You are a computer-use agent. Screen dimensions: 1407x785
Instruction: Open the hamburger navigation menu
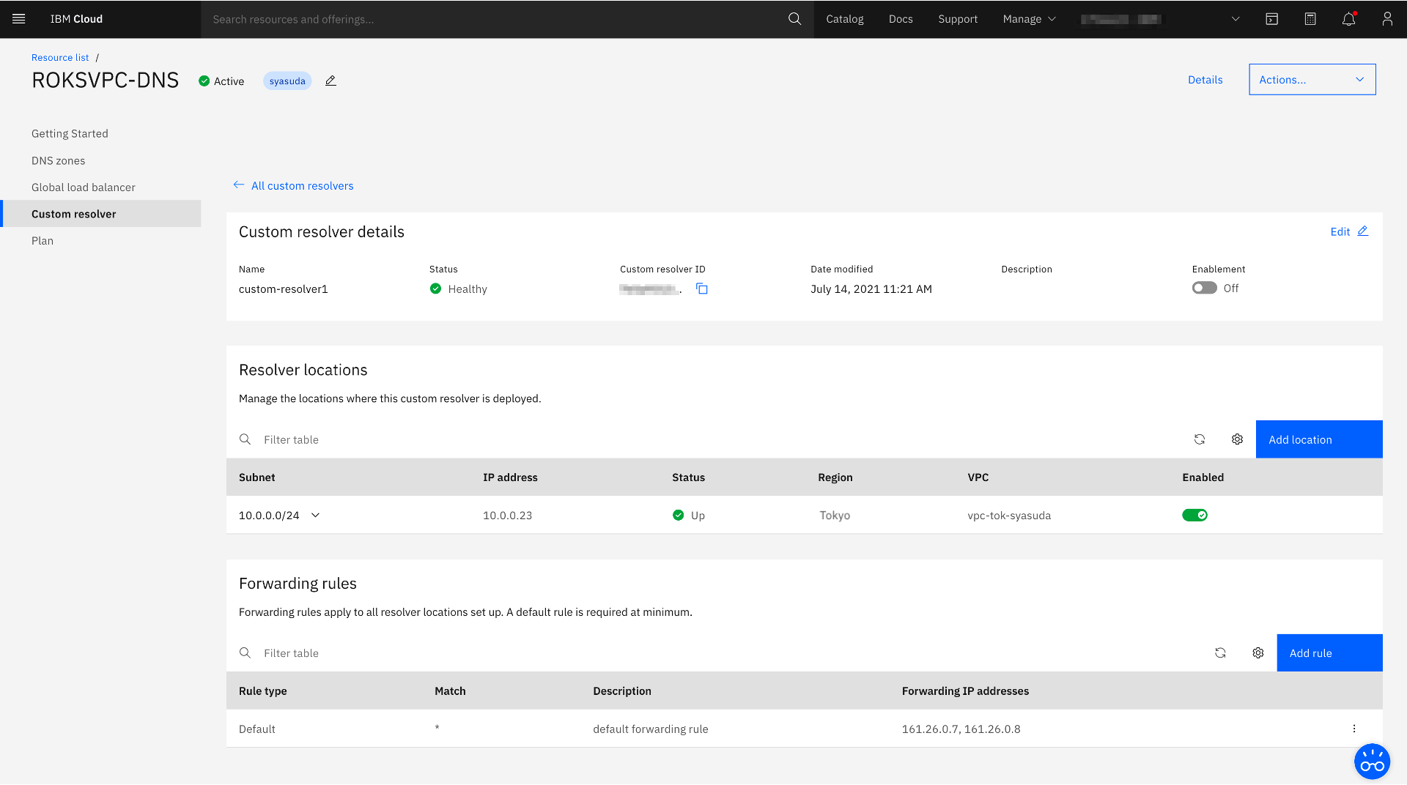(19, 19)
